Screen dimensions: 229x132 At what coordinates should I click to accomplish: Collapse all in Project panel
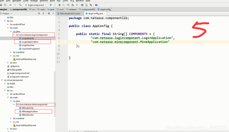(43, 13)
